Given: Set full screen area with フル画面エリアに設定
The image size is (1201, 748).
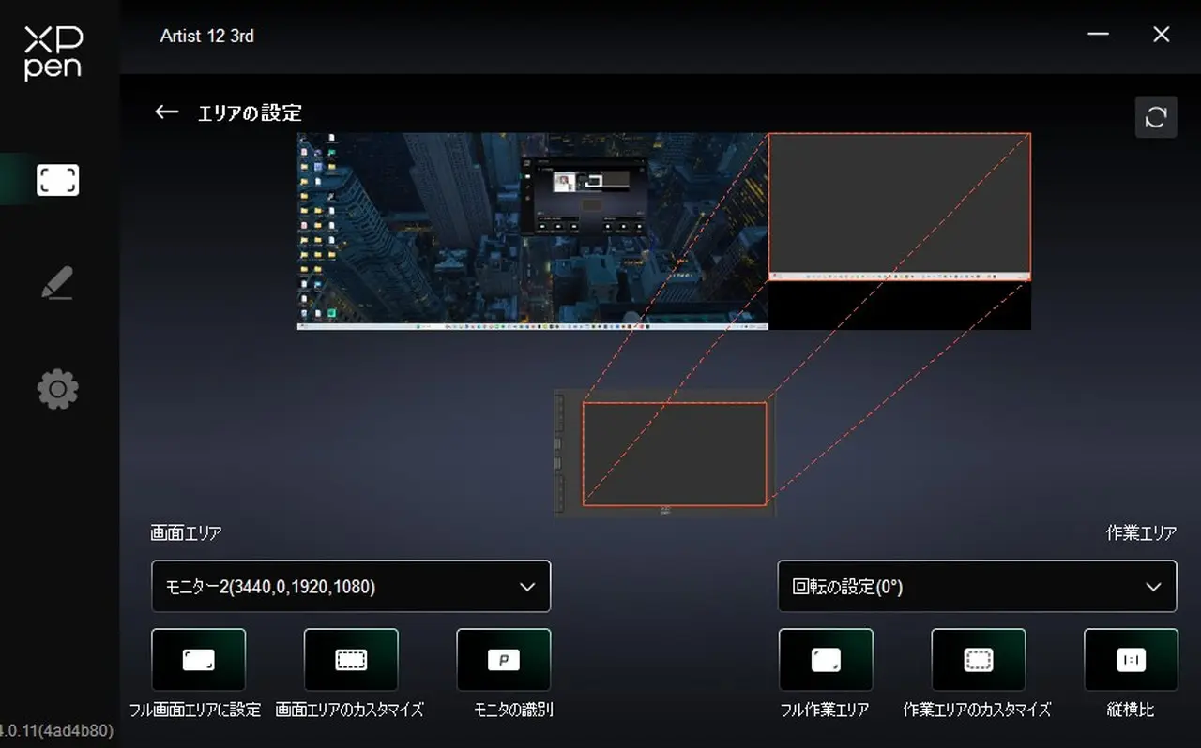Looking at the screenshot, I should click(x=198, y=660).
